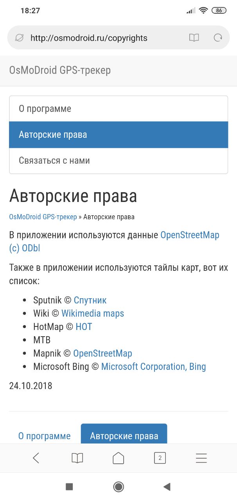Open tab switcher showing 2 tabs
Viewport: 237px width, 501px height.
coord(160,458)
